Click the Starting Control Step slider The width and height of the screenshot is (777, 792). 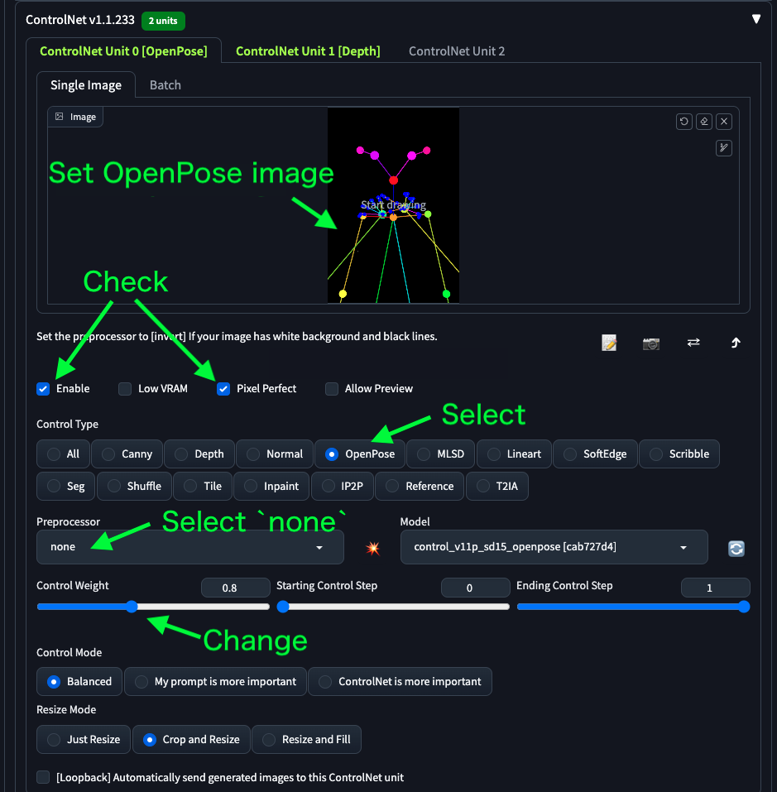click(393, 607)
